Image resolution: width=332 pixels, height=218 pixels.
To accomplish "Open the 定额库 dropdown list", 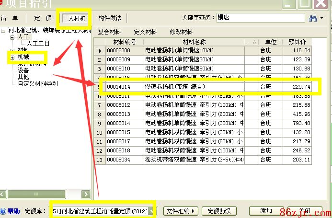I will (x=152, y=211).
